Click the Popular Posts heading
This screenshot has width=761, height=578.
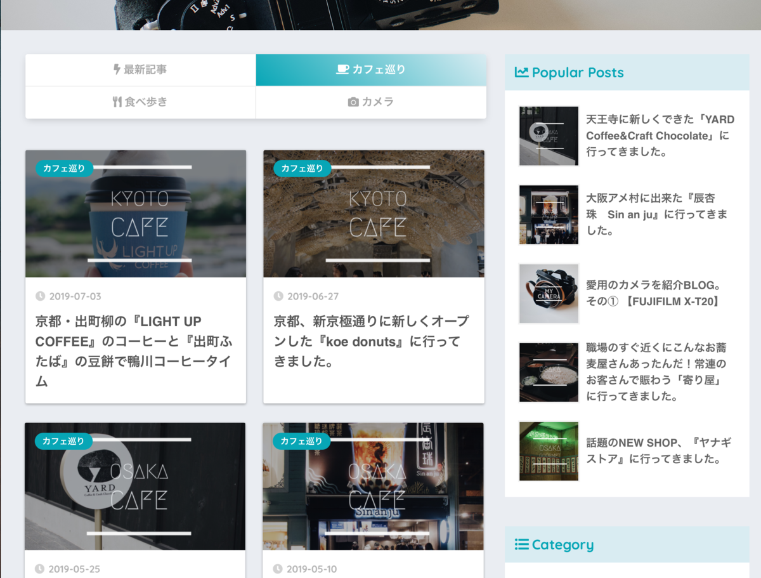click(x=578, y=72)
